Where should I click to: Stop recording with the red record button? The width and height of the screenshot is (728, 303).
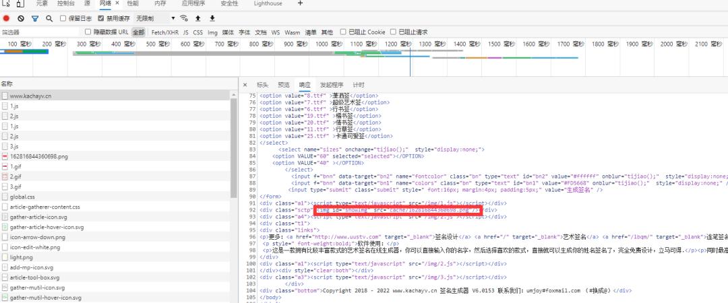(7, 19)
